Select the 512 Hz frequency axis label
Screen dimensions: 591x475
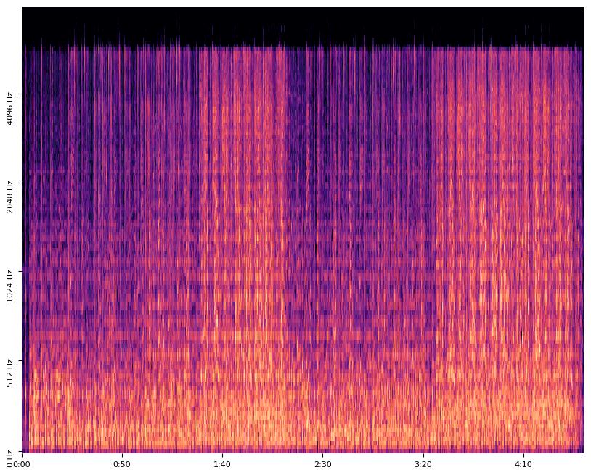pos(9,373)
